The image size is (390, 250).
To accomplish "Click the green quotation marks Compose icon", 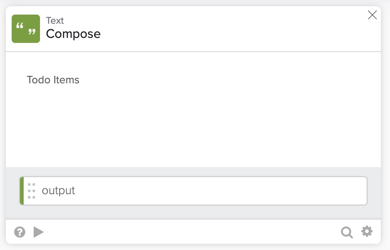I will 26,29.
